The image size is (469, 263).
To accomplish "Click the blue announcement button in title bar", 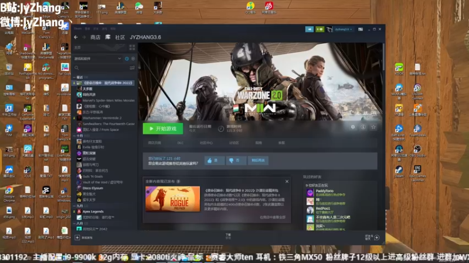I will coord(310,29).
